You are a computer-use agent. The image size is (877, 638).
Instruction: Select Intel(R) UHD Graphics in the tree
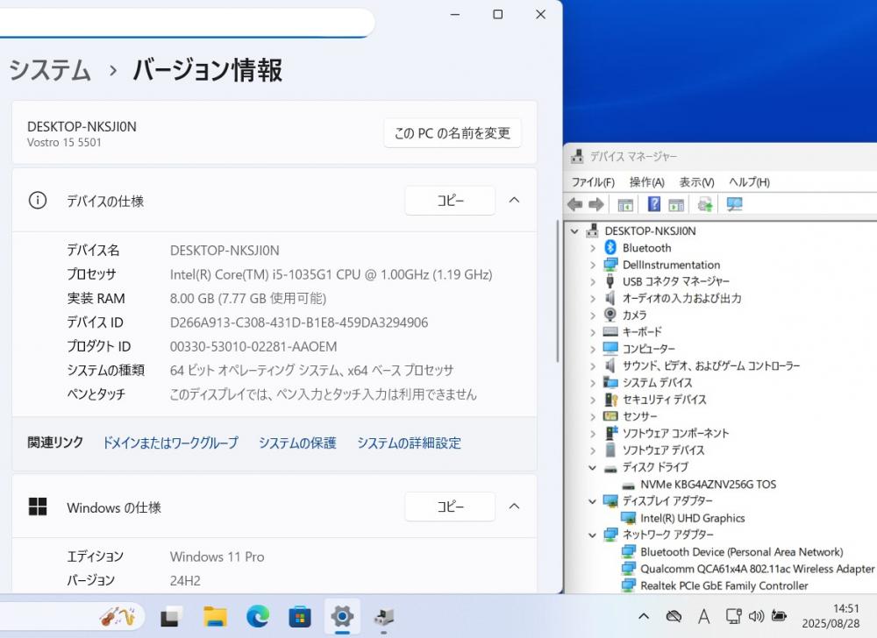tap(693, 518)
